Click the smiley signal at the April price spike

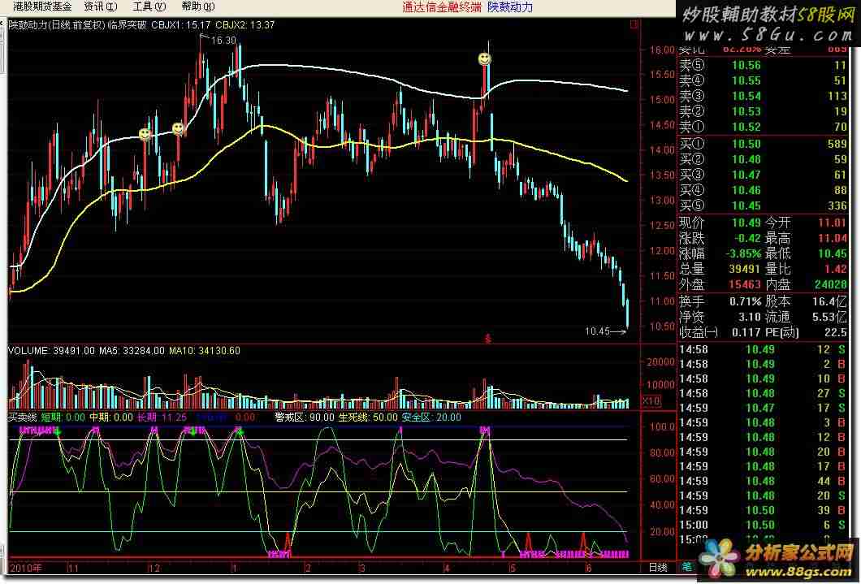pyautogui.click(x=484, y=58)
